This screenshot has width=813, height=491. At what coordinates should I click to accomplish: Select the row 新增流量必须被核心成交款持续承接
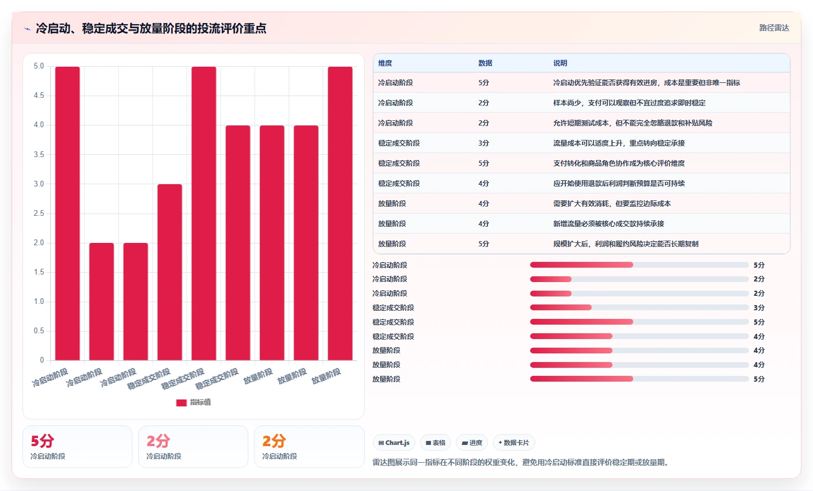click(581, 223)
